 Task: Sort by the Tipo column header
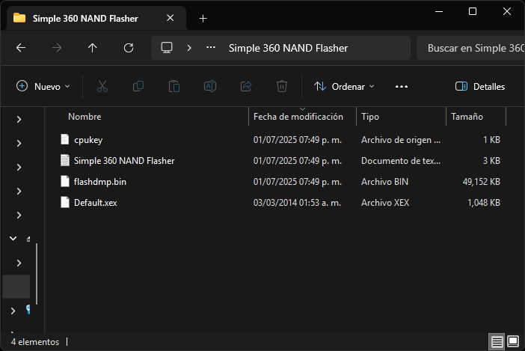coord(370,117)
